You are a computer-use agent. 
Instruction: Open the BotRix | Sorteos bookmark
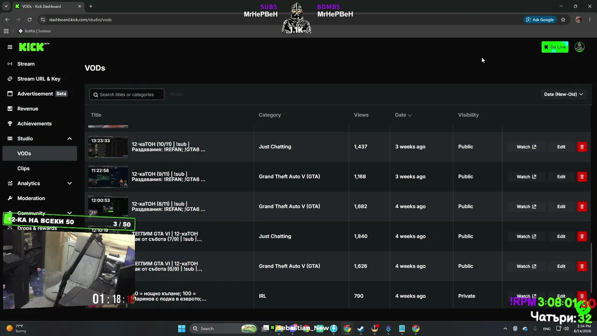click(35, 31)
